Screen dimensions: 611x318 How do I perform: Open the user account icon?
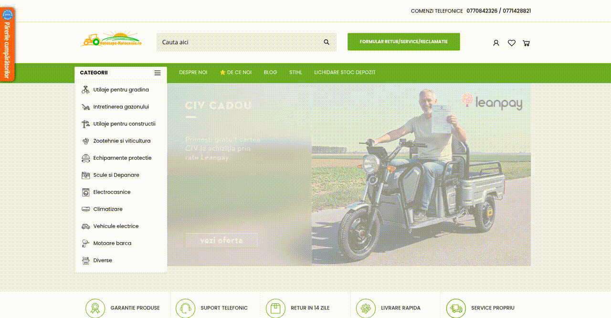click(x=496, y=43)
